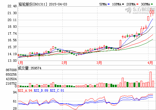Click the tall red volume bar in mid-March
156x110 pixels.
tap(123, 82)
